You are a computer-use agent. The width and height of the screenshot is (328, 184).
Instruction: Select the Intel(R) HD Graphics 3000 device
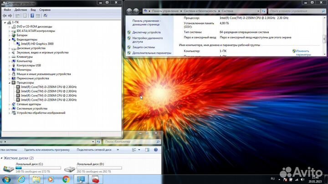37,44
